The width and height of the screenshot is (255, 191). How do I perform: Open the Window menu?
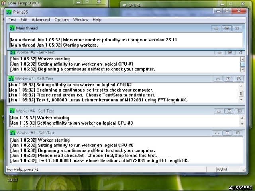coord(80,19)
